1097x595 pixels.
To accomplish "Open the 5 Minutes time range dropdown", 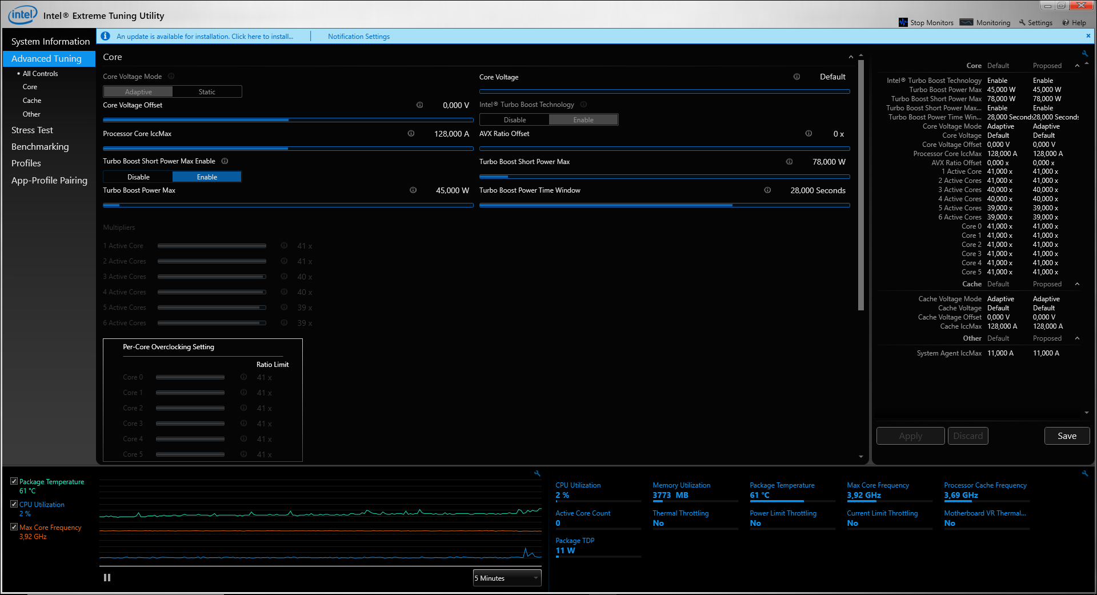I will coord(507,578).
